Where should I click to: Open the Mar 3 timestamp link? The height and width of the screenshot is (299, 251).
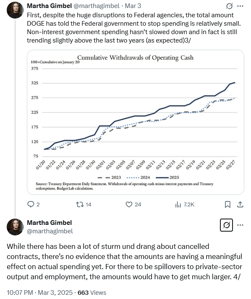point(133,6)
